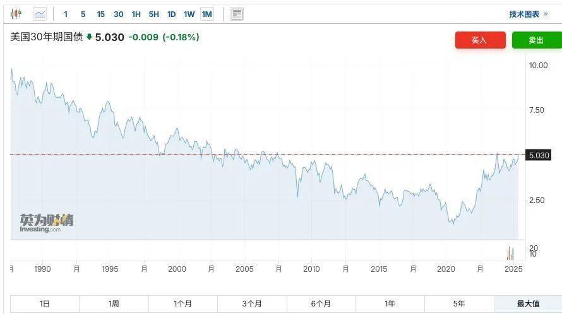Choose the 5H interval
Viewport: 562px width, 314px height.
coord(154,15)
